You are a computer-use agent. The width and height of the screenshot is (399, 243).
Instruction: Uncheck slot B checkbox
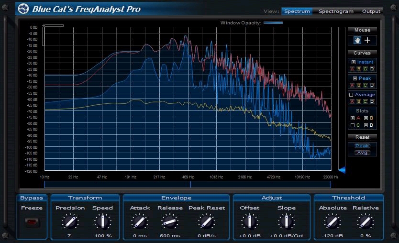(x=366, y=118)
